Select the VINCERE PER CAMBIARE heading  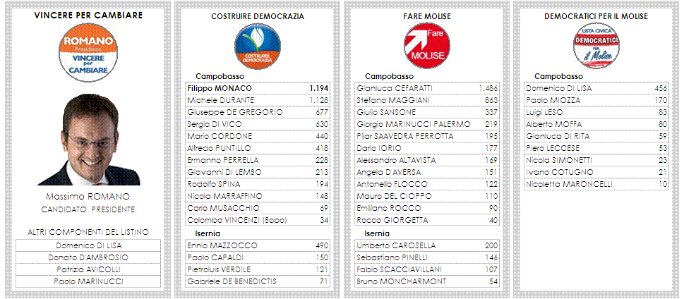[x=88, y=16]
